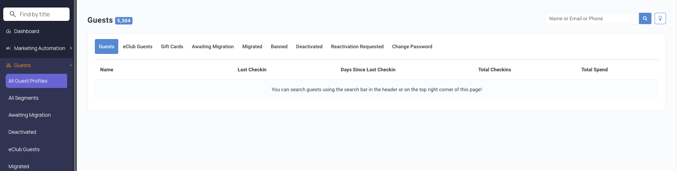This screenshot has height=171, width=677.
Task: Click the Dashboard gauge icon
Action: pyautogui.click(x=9, y=31)
